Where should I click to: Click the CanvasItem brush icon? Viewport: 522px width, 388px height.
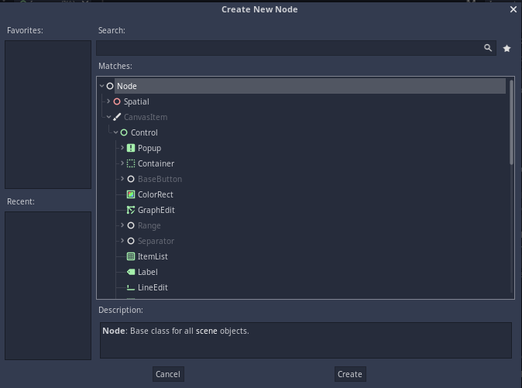click(x=117, y=117)
